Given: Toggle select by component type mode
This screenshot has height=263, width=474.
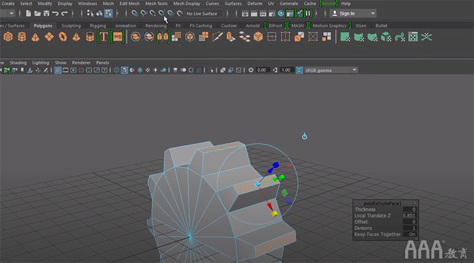Looking at the screenshot, I should [x=108, y=13].
